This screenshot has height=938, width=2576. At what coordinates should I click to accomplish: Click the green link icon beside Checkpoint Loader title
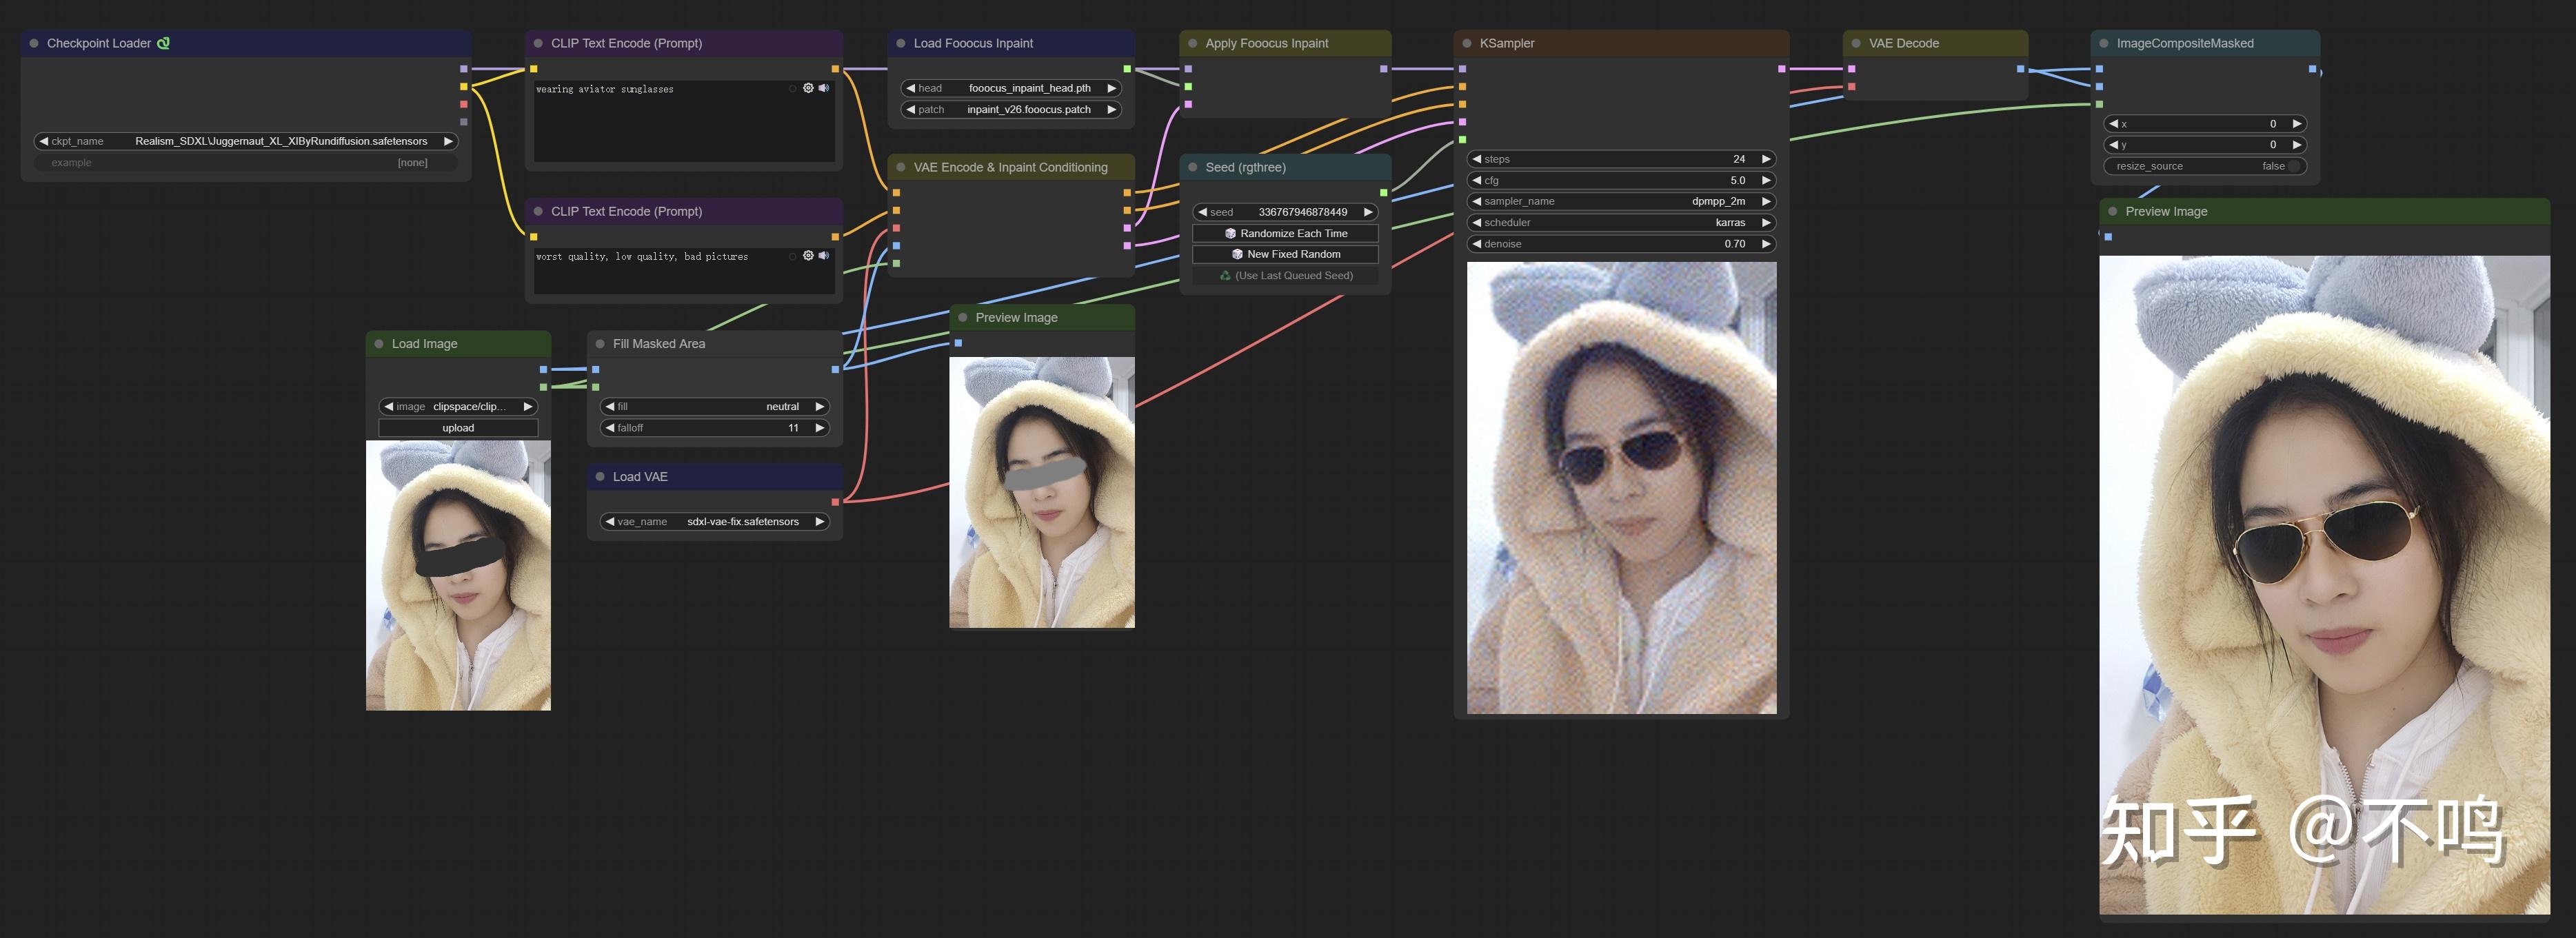coord(164,43)
